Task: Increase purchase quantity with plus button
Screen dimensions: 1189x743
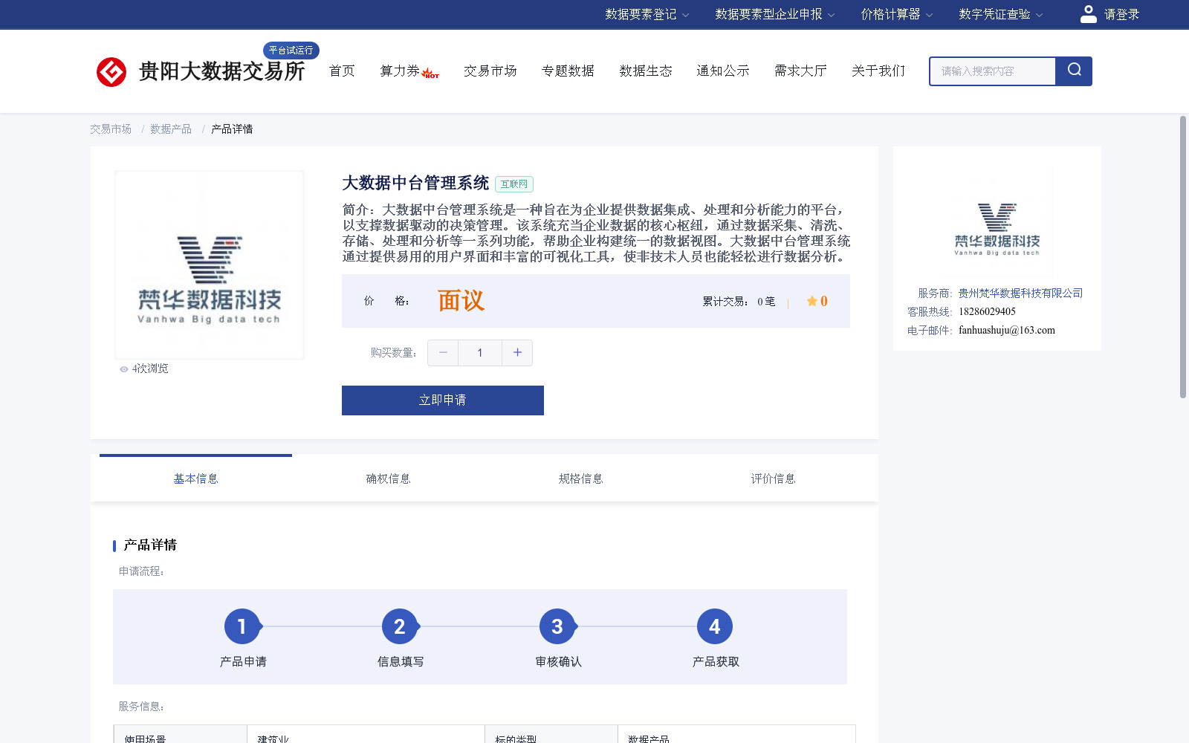Action: (x=517, y=352)
